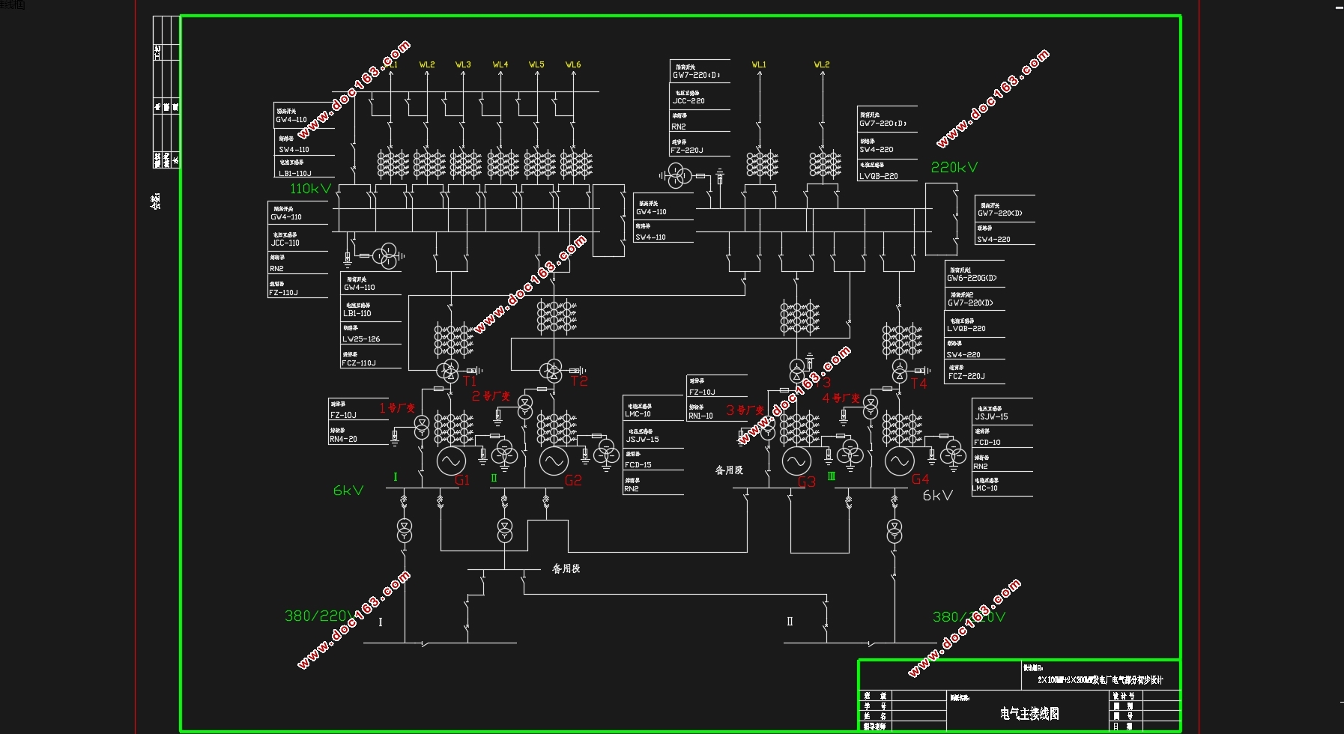1344x734 pixels.
Task: Click the 1号厂变 red text
Action: pos(397,408)
